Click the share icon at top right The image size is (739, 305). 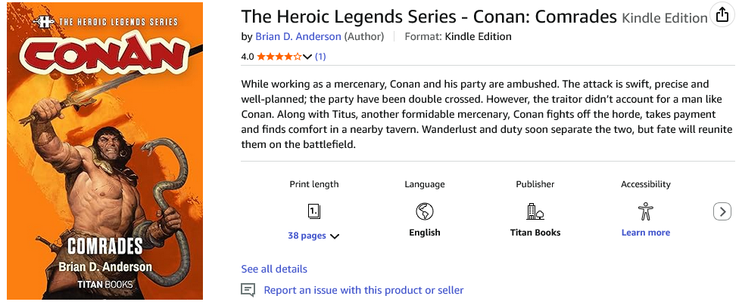(x=722, y=16)
